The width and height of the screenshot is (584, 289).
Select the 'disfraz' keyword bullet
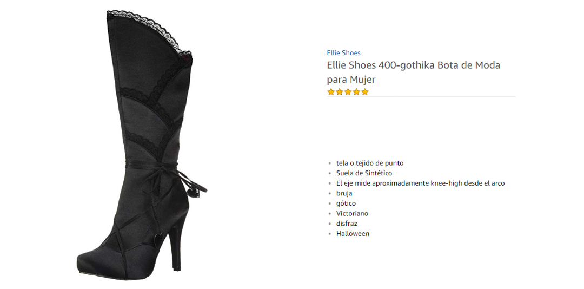pyautogui.click(x=347, y=224)
